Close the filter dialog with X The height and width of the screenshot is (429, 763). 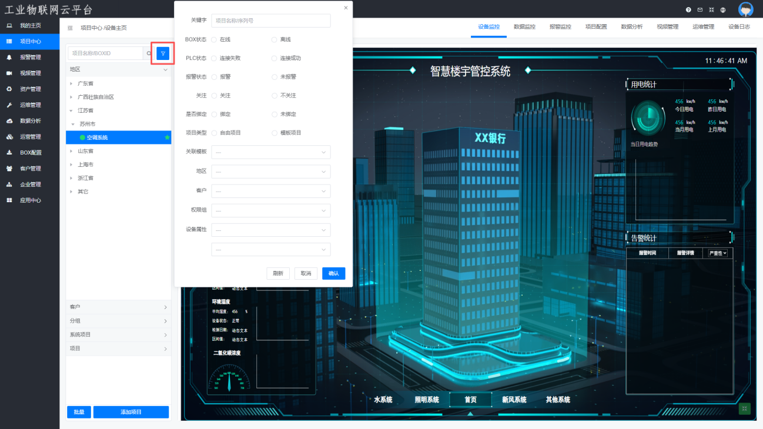click(x=346, y=8)
